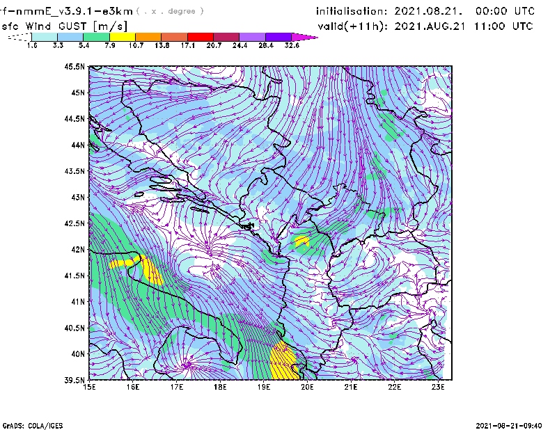The image size is (557, 430).
Task: Select the light cyan legend swatch
Action: tap(44, 37)
